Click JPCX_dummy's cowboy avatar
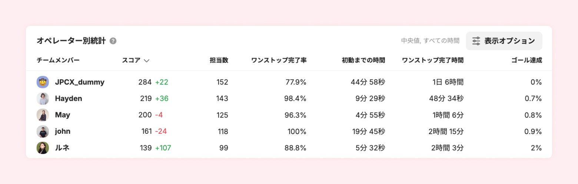Viewport: 578px width, 184px height. 43,82
